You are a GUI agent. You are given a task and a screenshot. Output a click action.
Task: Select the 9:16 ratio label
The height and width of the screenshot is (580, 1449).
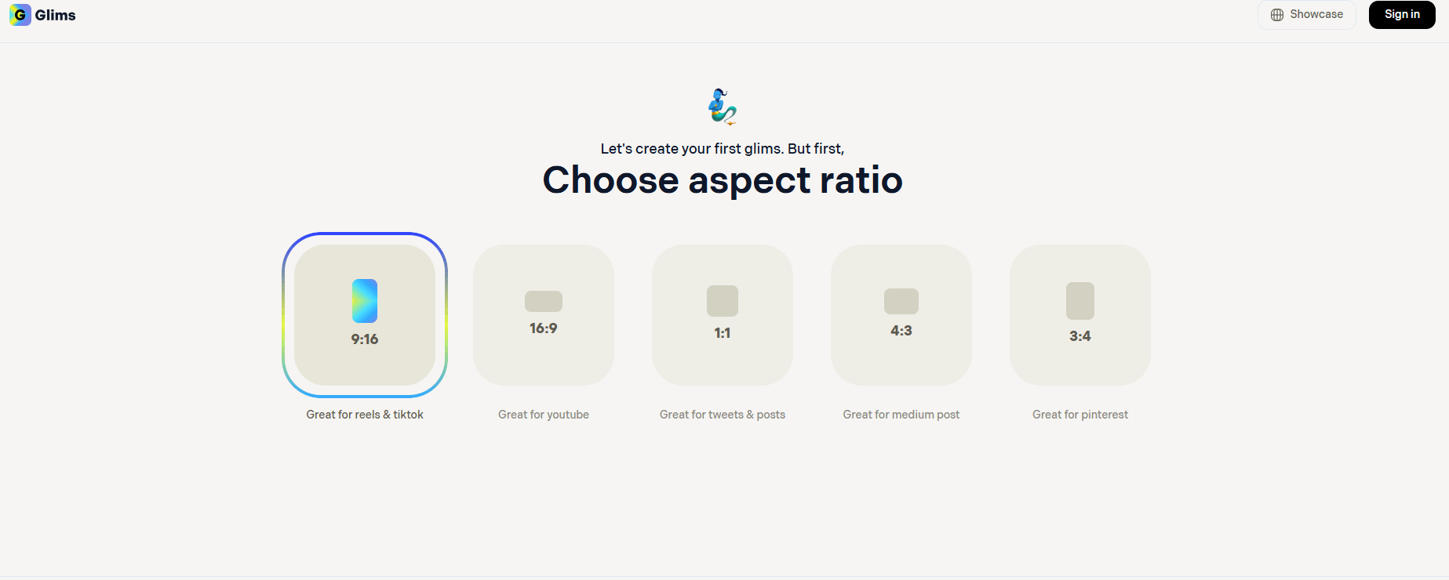(x=365, y=339)
